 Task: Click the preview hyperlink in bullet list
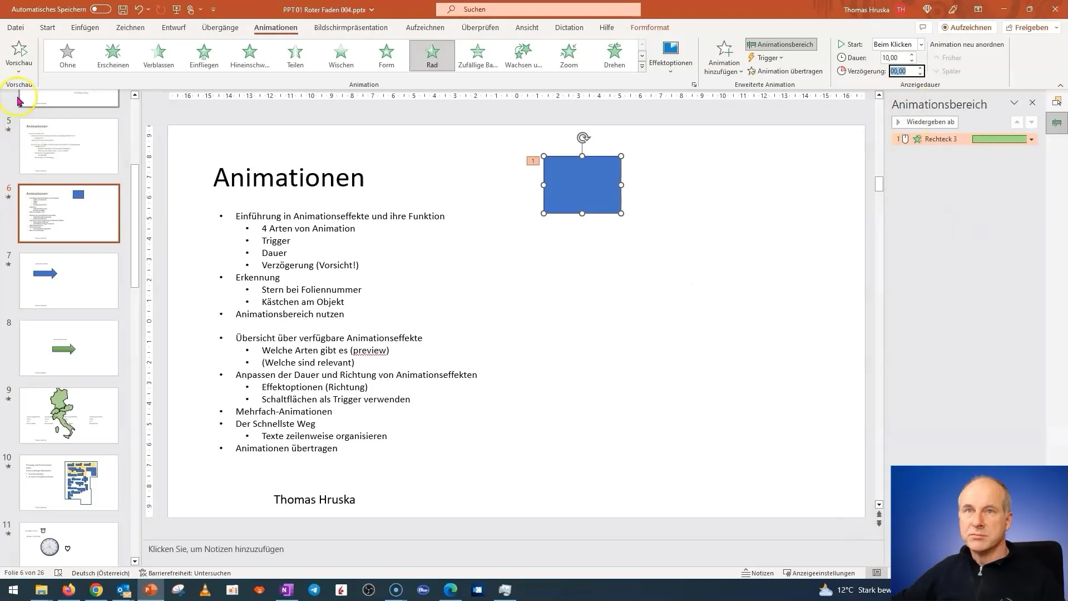369,350
